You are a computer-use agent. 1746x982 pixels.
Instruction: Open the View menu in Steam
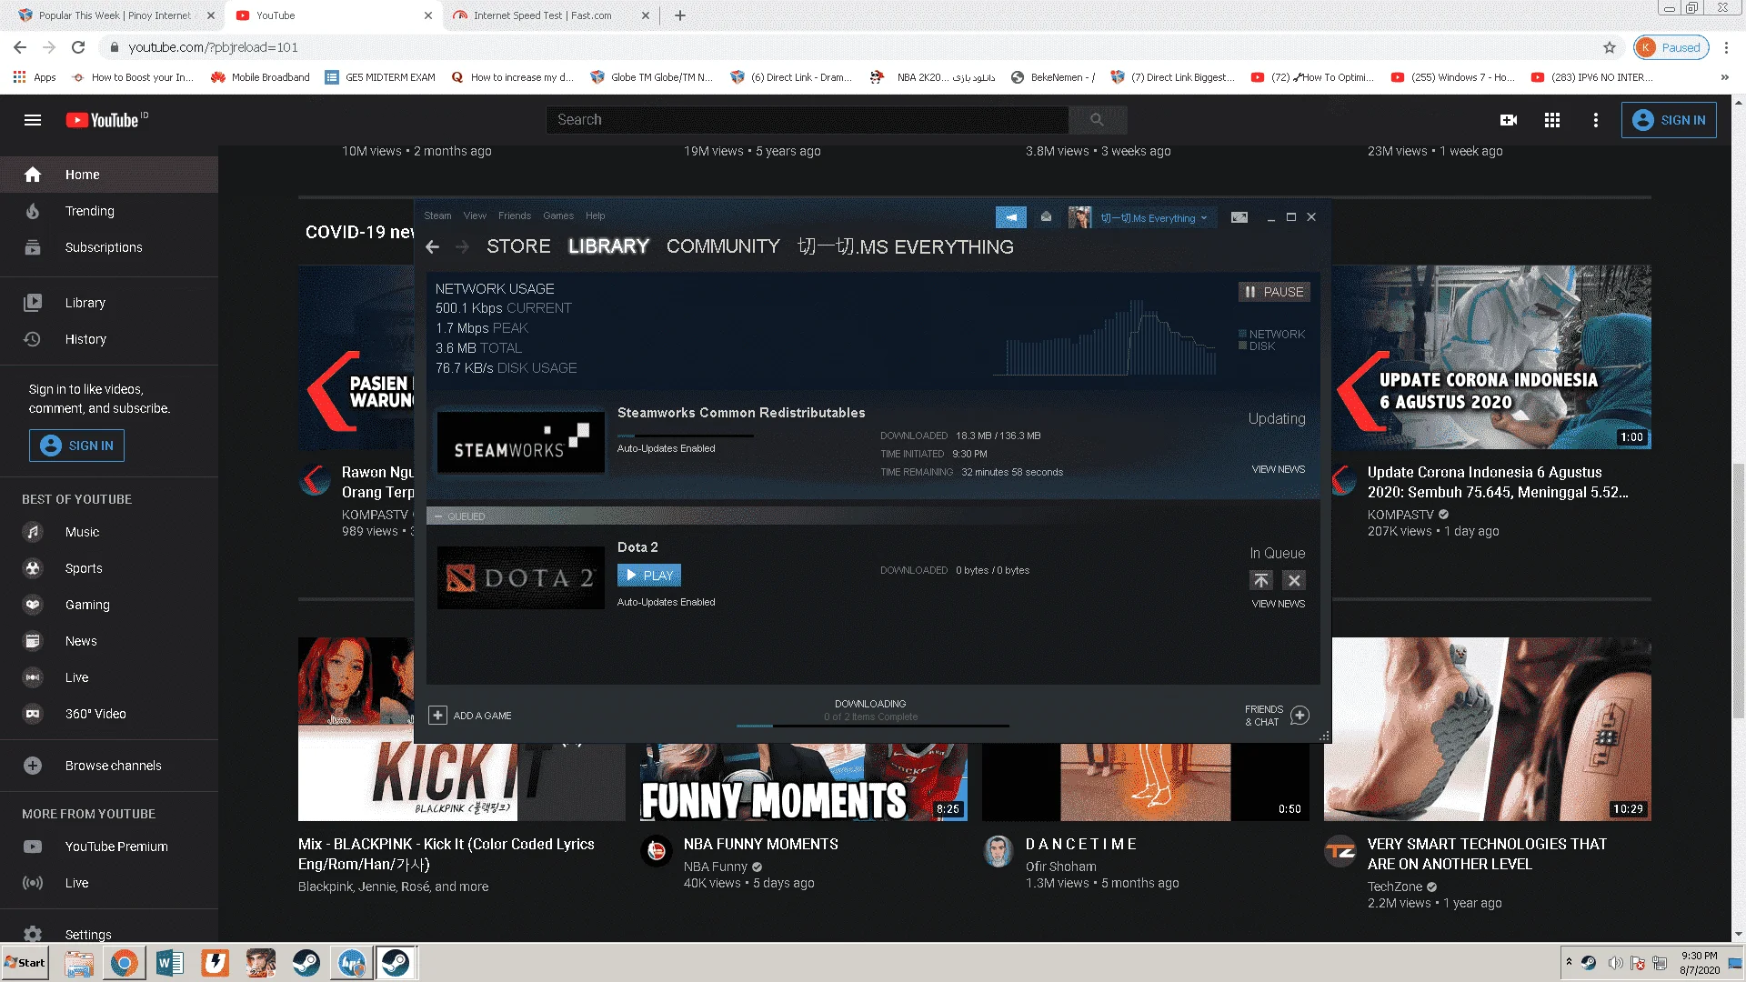pos(475,215)
